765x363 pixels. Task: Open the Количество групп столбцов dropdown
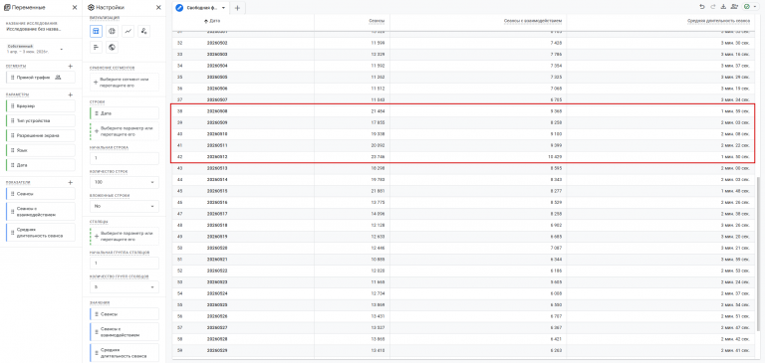pyautogui.click(x=124, y=287)
